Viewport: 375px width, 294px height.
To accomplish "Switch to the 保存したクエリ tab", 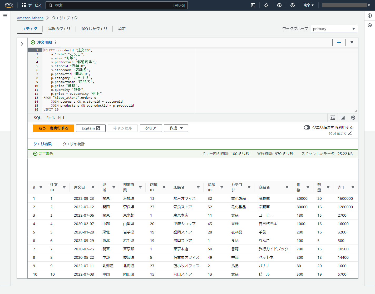I will click(x=94, y=29).
